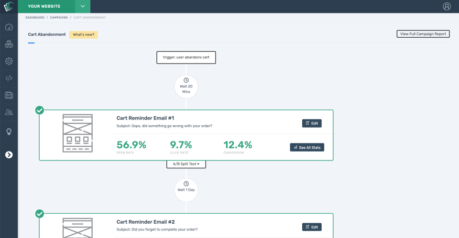Click the 12.4% conversion value
The image size is (459, 238).
pos(238,145)
